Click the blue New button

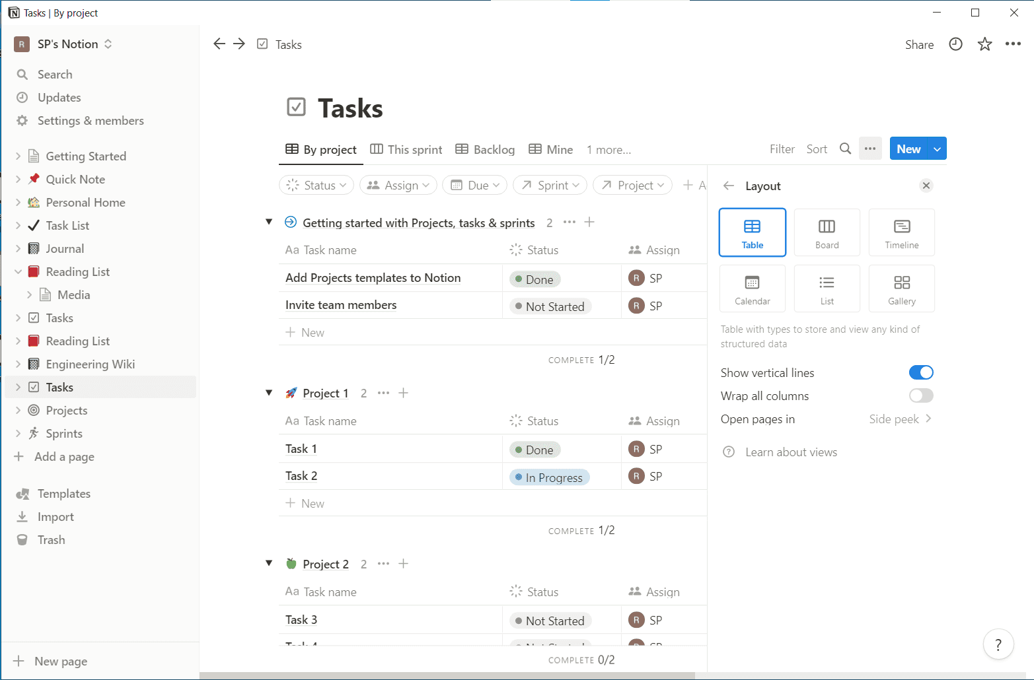tap(908, 149)
